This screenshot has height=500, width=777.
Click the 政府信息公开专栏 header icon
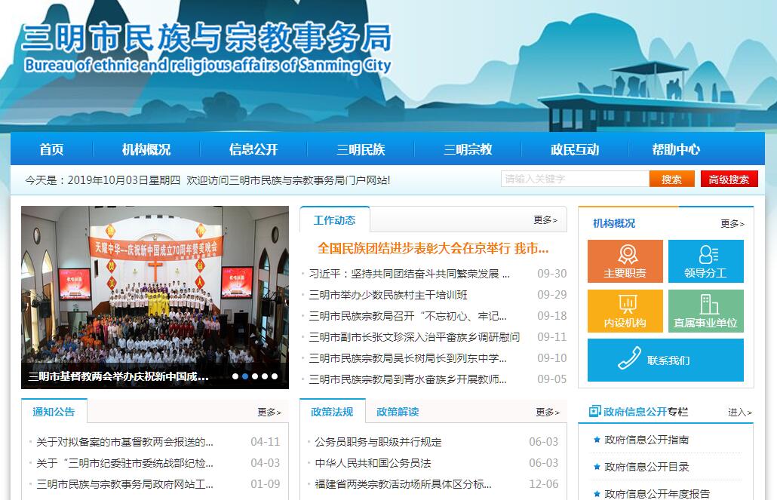595,412
